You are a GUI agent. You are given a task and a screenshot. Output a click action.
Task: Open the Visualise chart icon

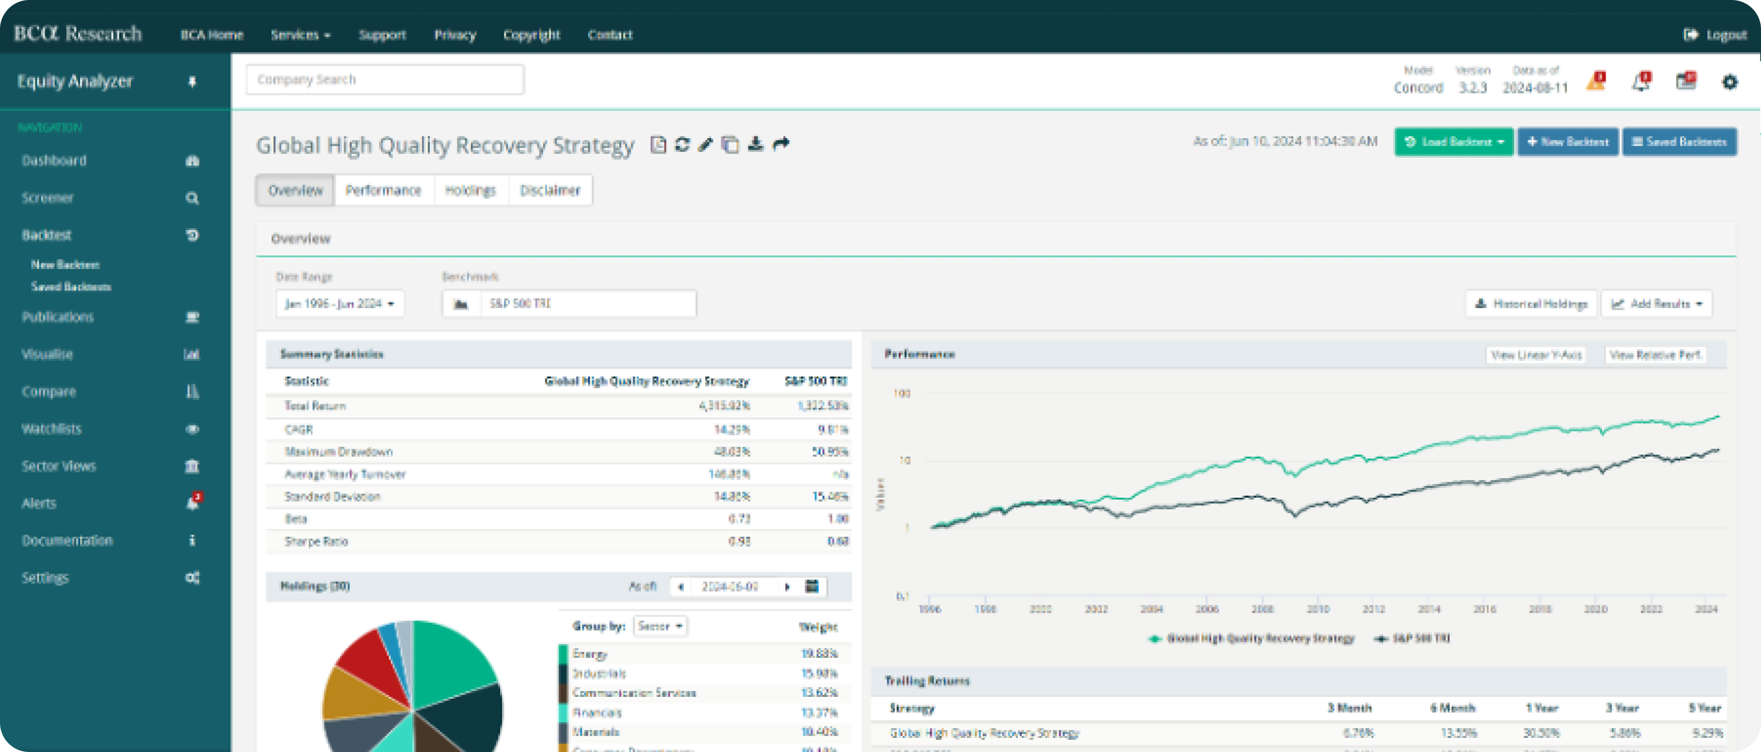click(192, 354)
